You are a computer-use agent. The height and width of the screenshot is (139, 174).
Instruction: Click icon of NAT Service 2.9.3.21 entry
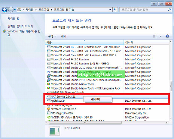[49, 97]
